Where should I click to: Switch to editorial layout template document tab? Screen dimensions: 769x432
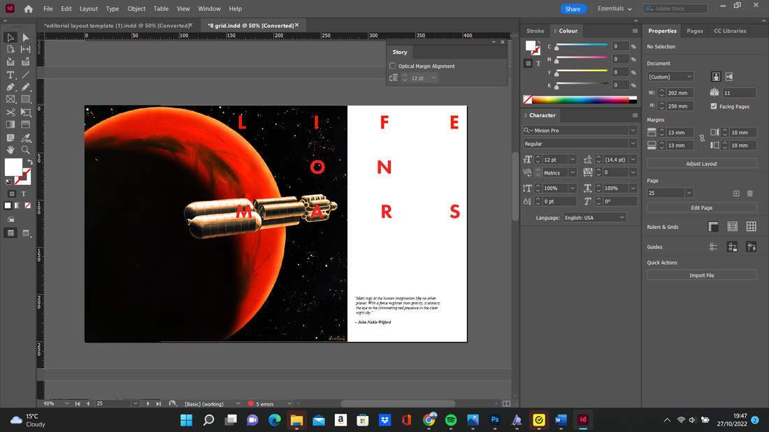point(116,25)
